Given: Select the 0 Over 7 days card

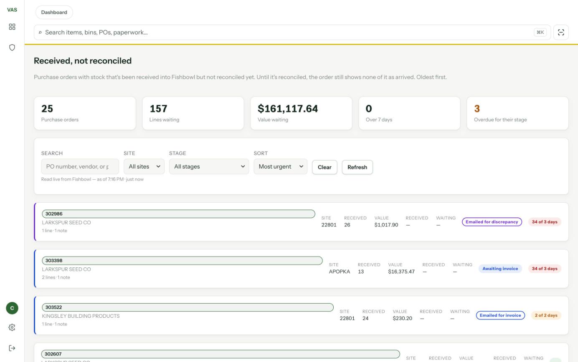Looking at the screenshot, I should click(409, 113).
